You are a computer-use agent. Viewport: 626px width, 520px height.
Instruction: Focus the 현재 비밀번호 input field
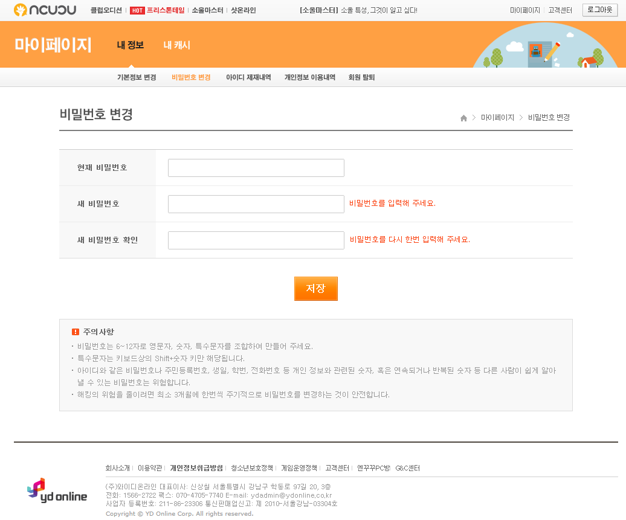coord(256,168)
